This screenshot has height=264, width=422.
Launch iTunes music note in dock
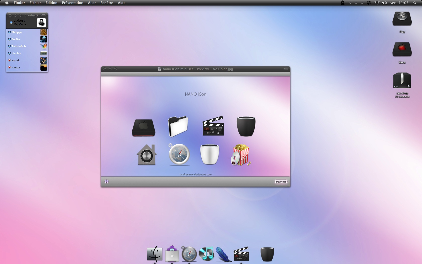pyautogui.click(x=206, y=253)
